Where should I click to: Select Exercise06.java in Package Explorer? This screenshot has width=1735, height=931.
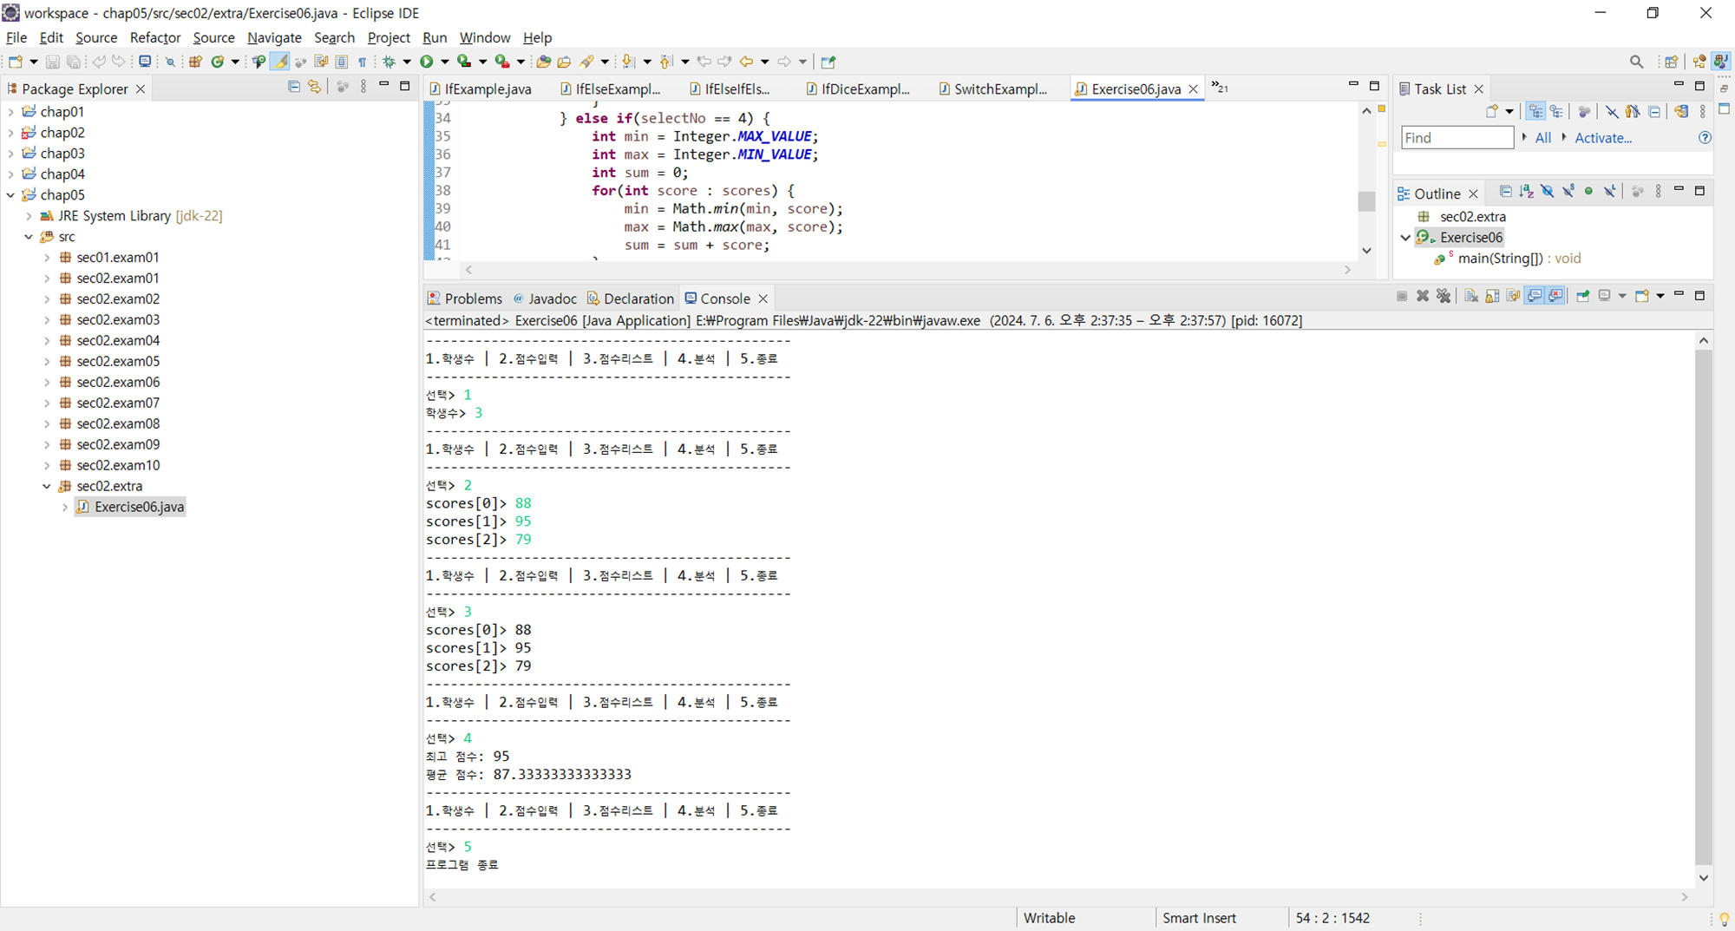coord(130,507)
